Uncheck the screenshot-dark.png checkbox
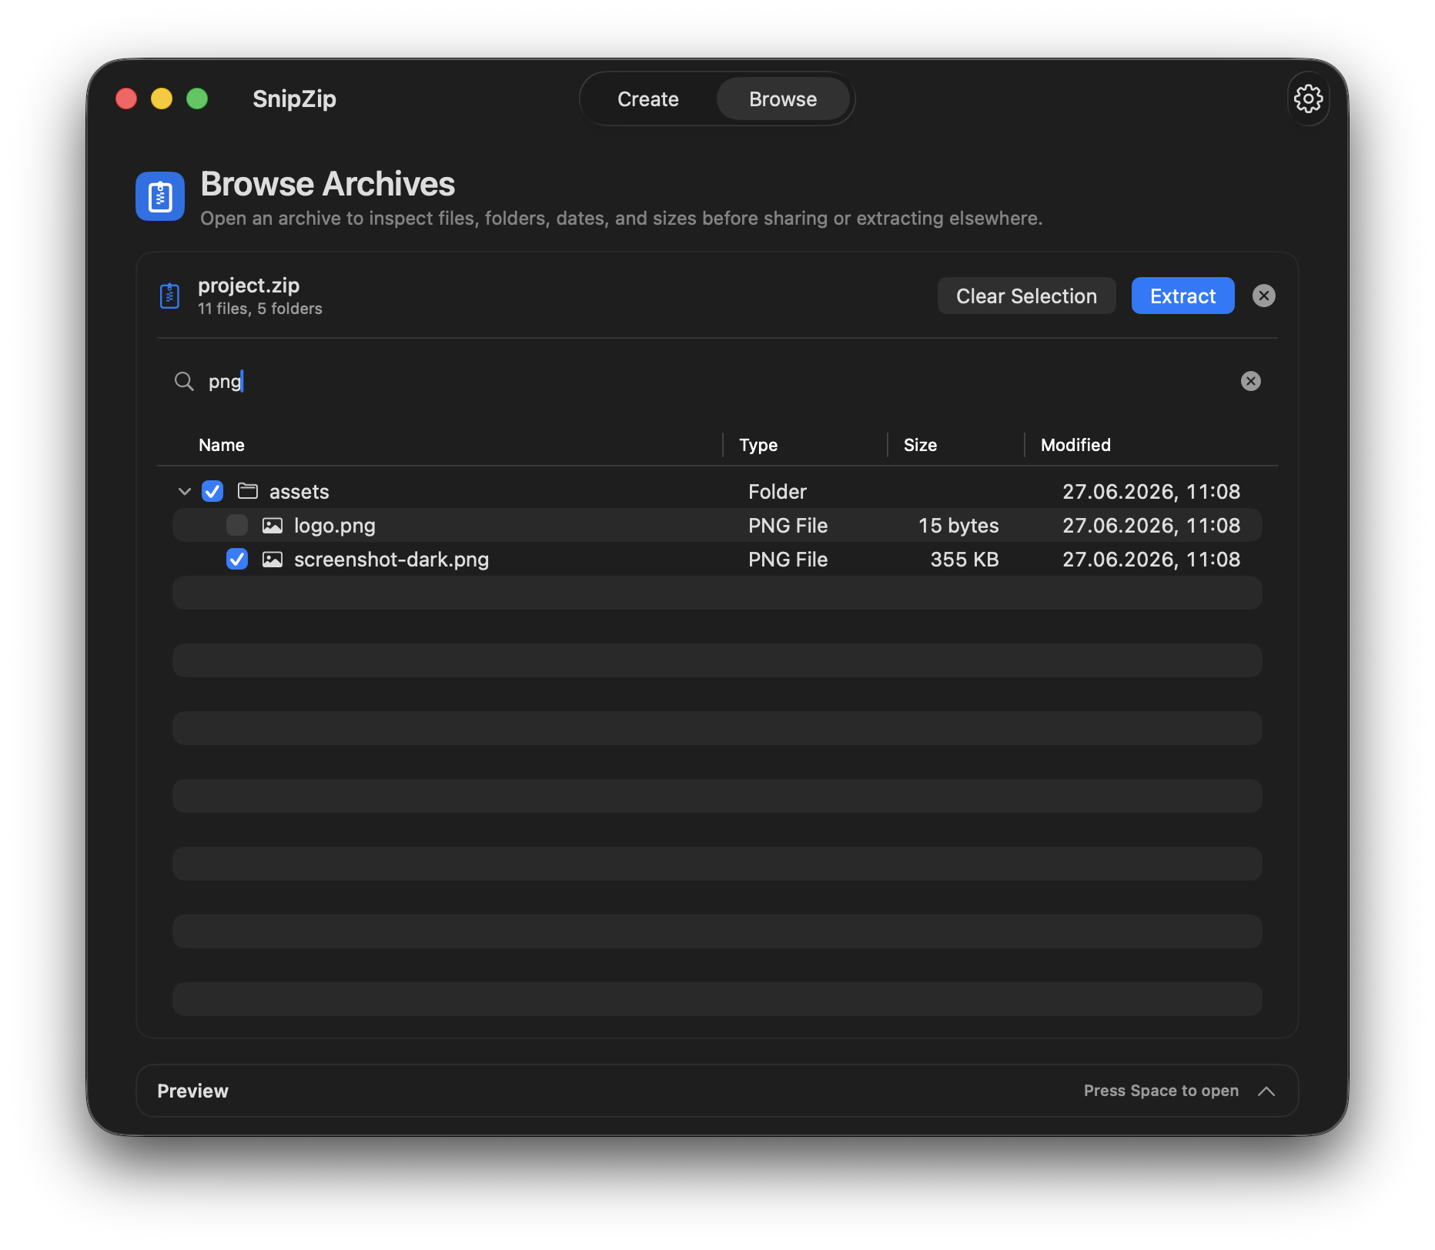Viewport: 1435px width, 1250px height. tap(237, 559)
